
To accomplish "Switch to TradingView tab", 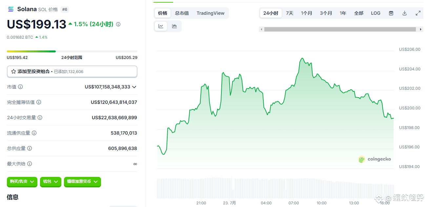I will point(211,13).
